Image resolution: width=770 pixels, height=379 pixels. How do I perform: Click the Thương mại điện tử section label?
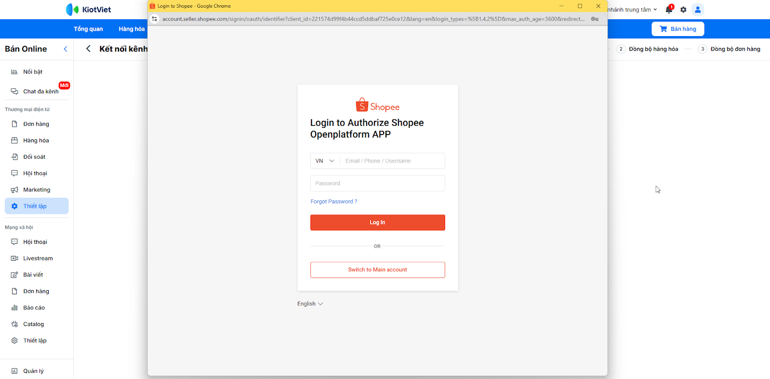pyautogui.click(x=27, y=109)
